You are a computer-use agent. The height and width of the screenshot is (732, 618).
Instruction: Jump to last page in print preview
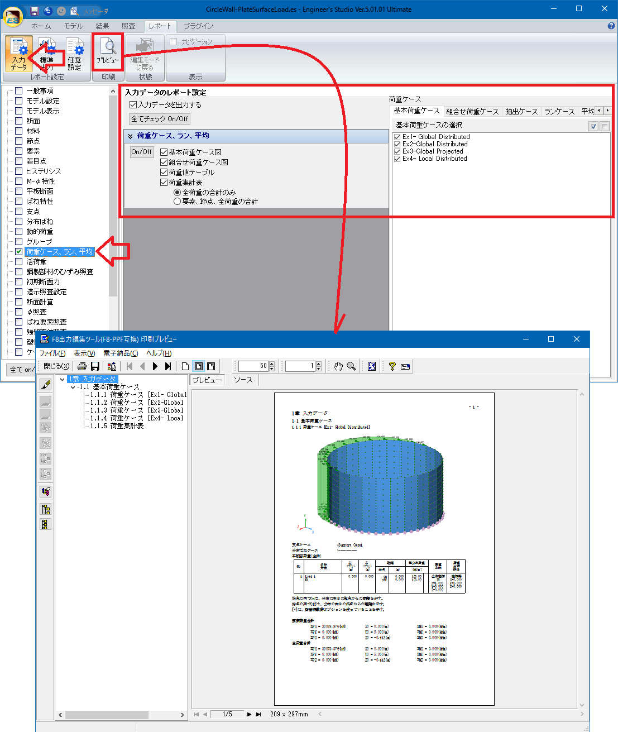pyautogui.click(x=168, y=366)
